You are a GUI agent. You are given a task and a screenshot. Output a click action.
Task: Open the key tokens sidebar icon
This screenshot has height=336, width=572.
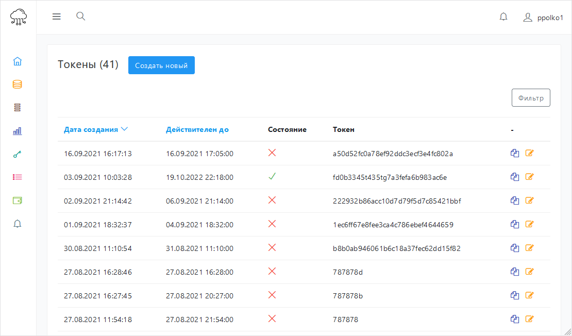pyautogui.click(x=18, y=154)
